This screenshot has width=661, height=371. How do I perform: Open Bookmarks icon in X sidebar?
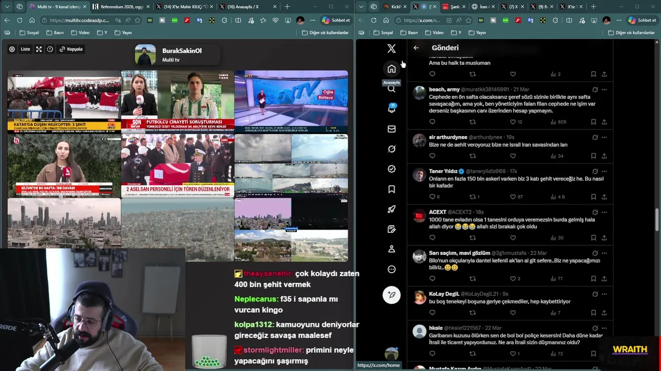[391, 189]
